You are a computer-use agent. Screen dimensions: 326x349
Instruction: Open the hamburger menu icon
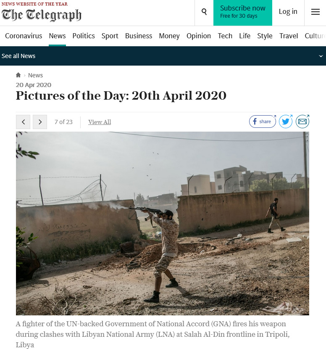(x=315, y=12)
